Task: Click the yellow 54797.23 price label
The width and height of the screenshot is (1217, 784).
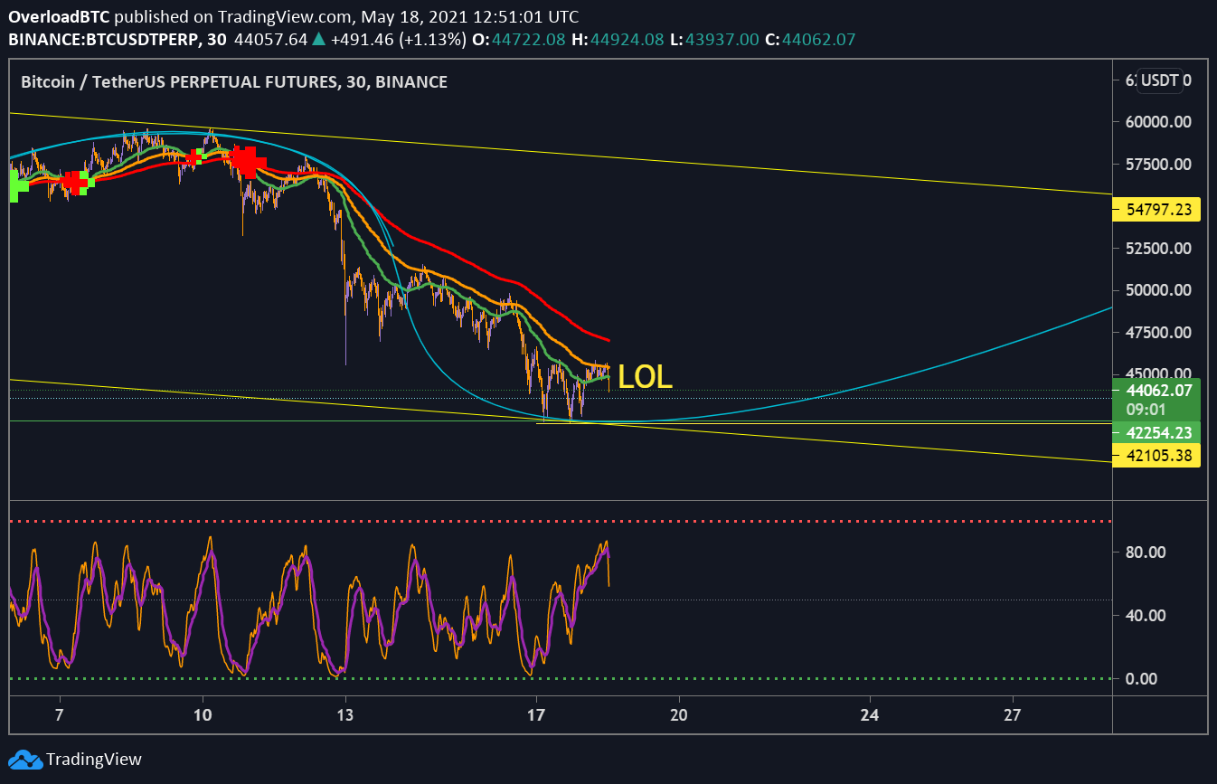Action: pos(1156,210)
